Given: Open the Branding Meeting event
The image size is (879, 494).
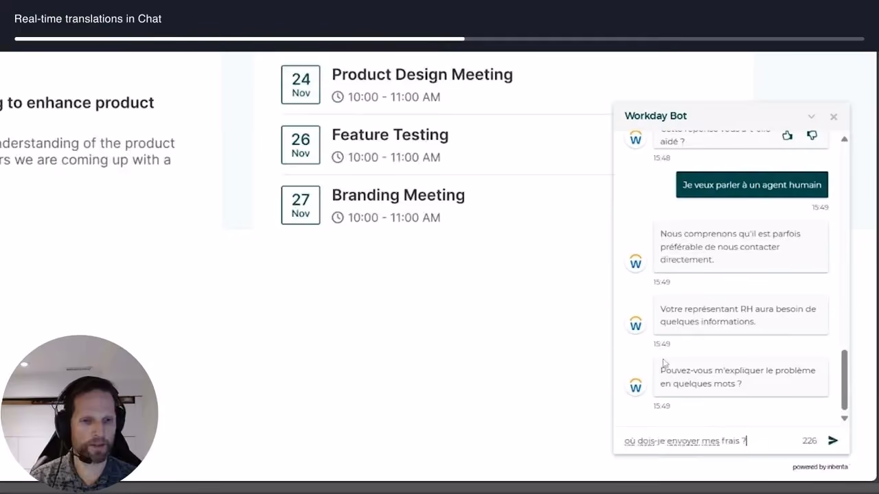Looking at the screenshot, I should [x=398, y=195].
